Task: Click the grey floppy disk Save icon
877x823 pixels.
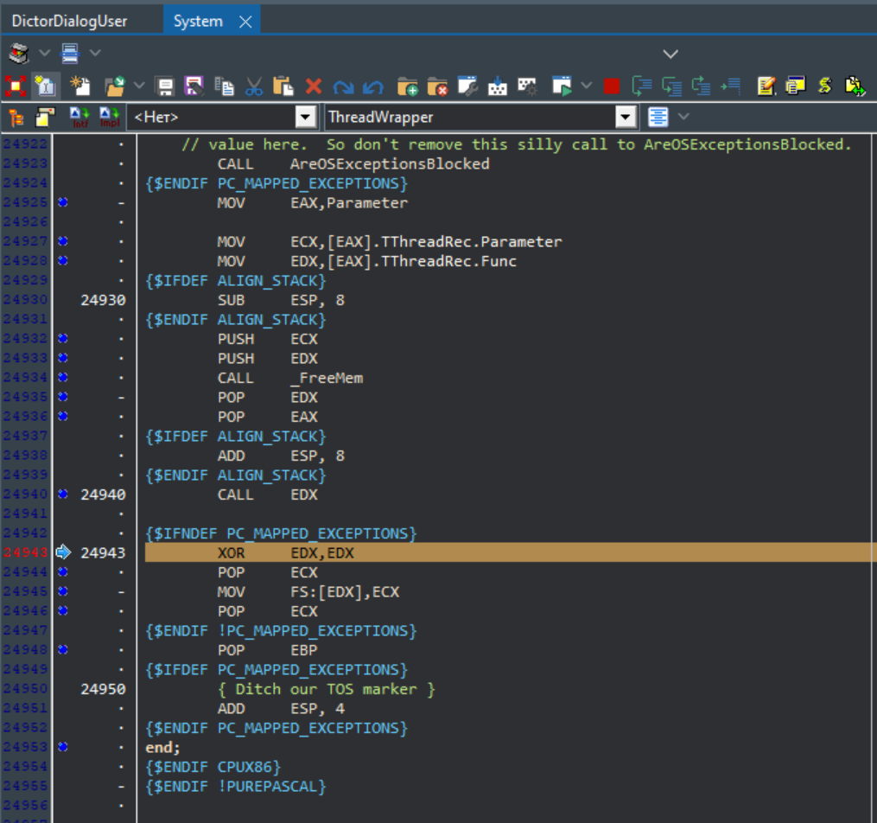Action: point(166,86)
